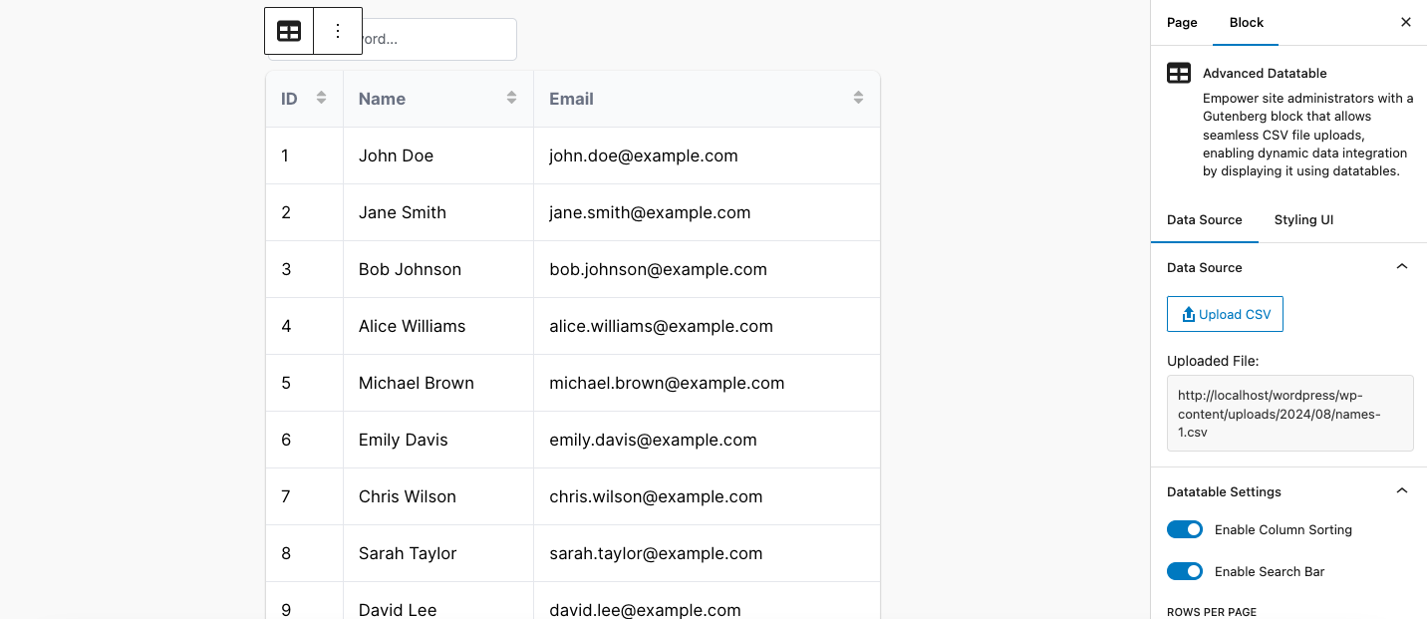Viewport: 1427px width, 619px height.
Task: Click upload icon in Upload CSV button
Action: pos(1188,314)
